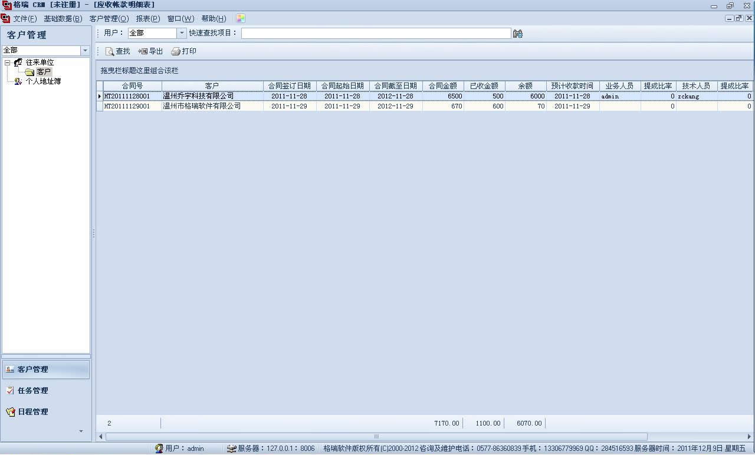Expand the sidebar 全部 filter dropdown
755x455 pixels.
85,51
